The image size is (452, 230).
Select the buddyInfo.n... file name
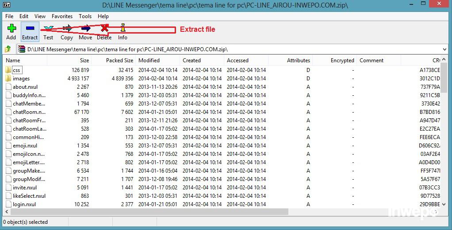pyautogui.click(x=29, y=95)
